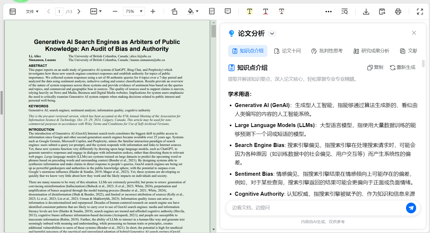Open the search in document icon
The height and width of the screenshot is (233, 430).
coord(344,11)
